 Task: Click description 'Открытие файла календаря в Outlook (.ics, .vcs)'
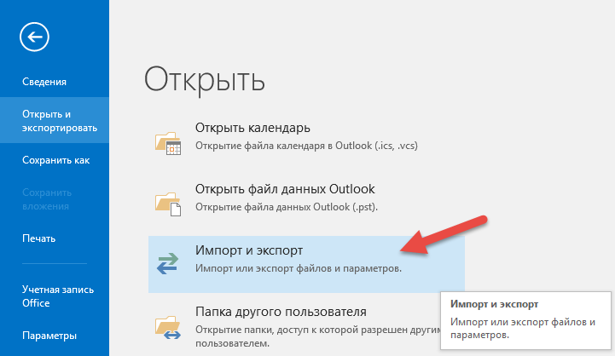(306, 146)
